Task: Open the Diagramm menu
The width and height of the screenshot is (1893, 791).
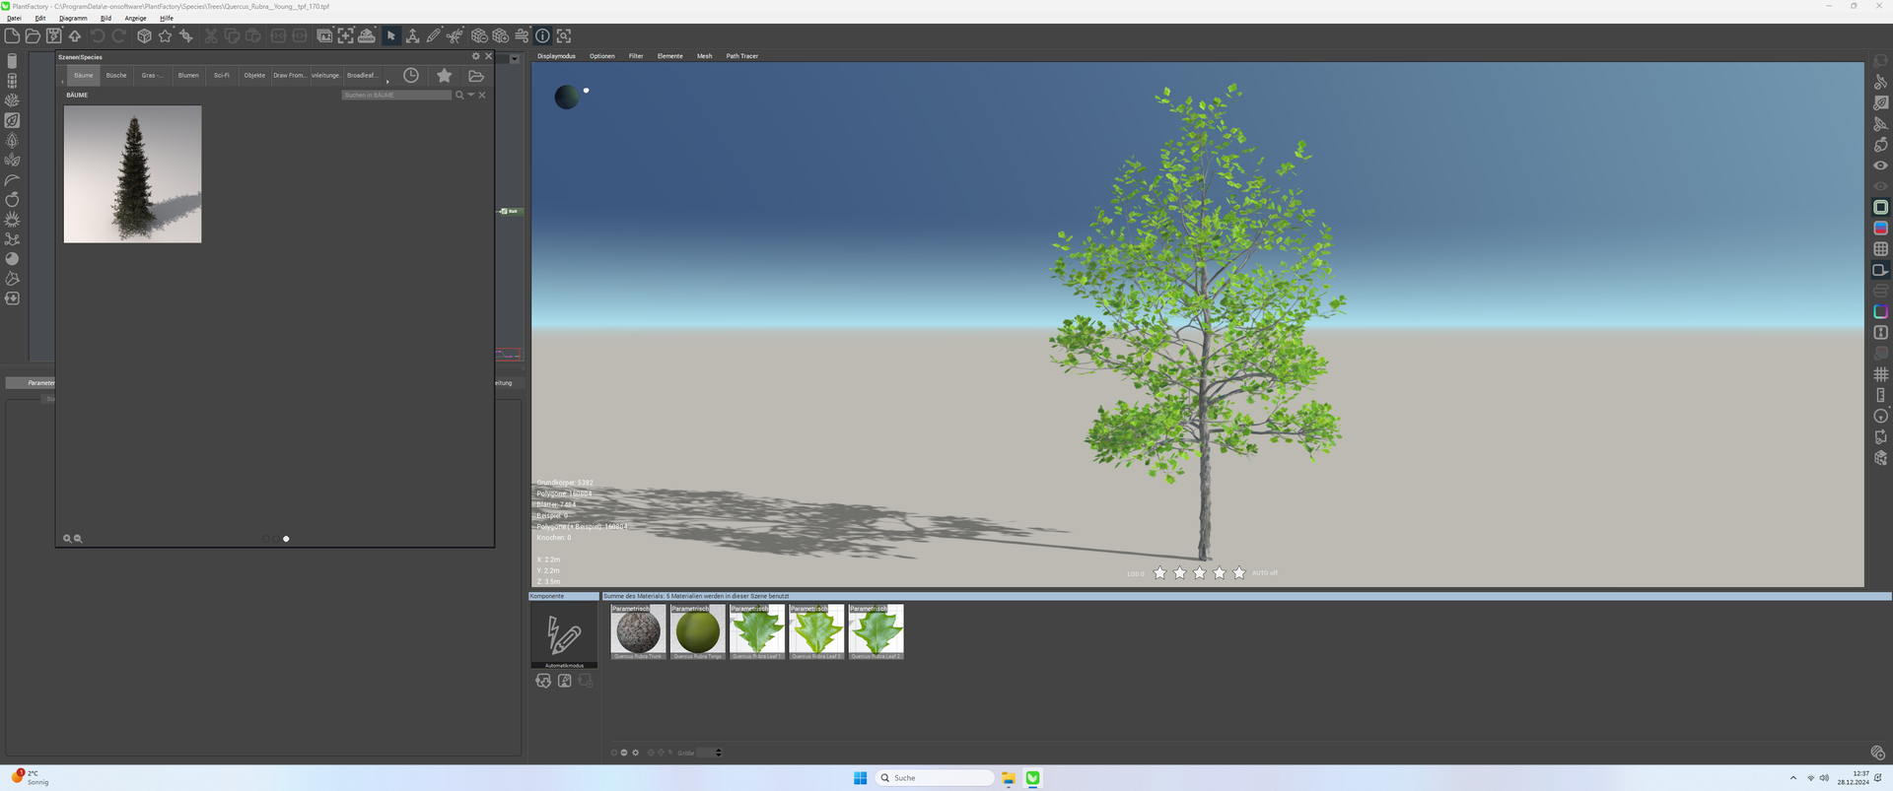Action: pos(73,18)
